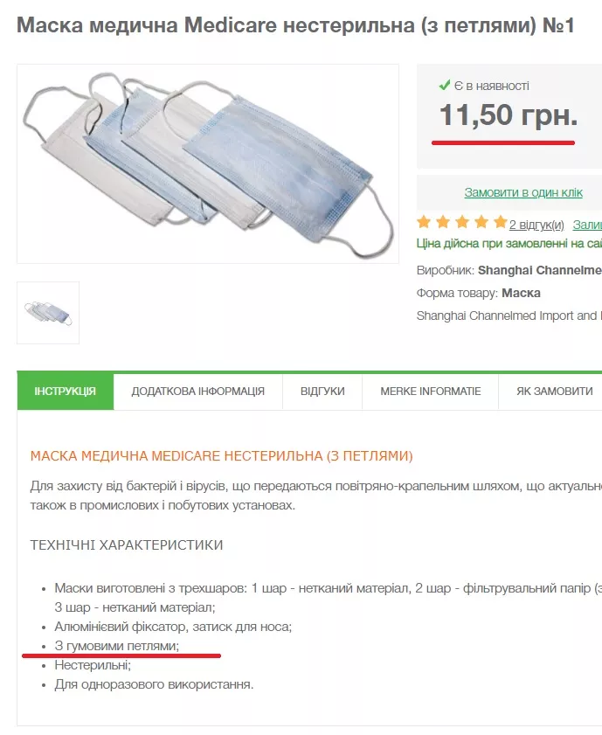This screenshot has width=602, height=735.
Task: Show the 'Як замовити' tab
Action: (554, 392)
